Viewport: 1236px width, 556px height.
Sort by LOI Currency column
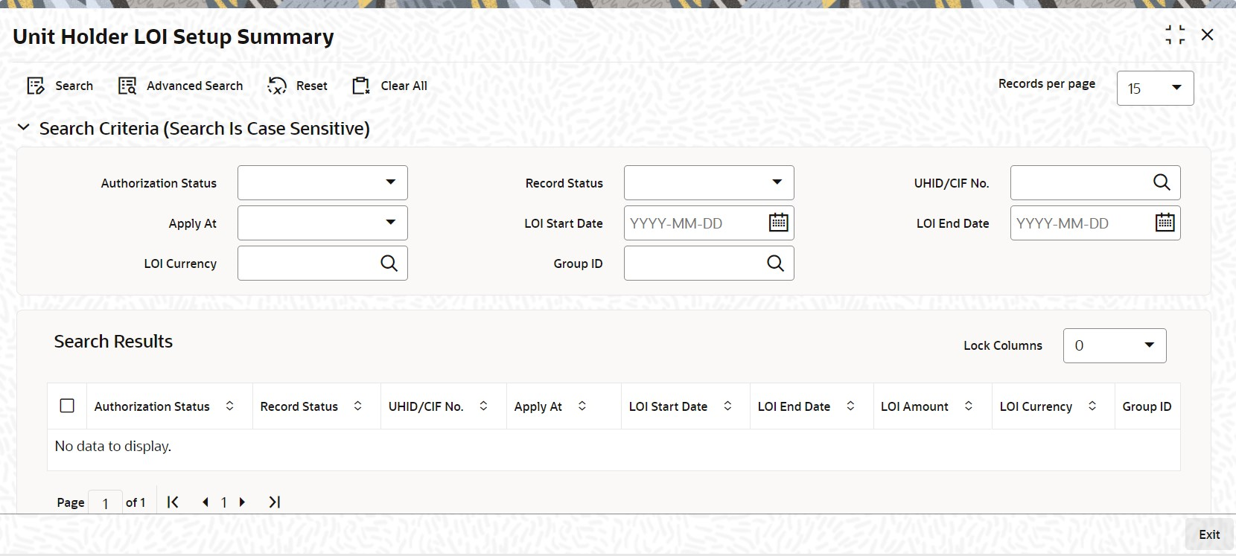click(x=1092, y=406)
